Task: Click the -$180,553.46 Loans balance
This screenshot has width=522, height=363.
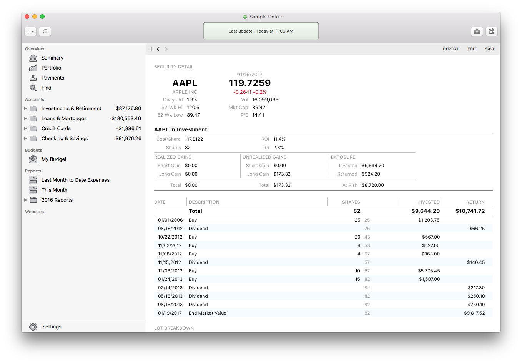Action: [x=125, y=119]
